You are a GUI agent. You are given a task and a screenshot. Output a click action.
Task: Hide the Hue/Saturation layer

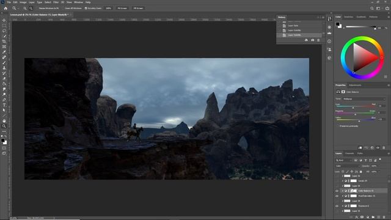point(337,196)
